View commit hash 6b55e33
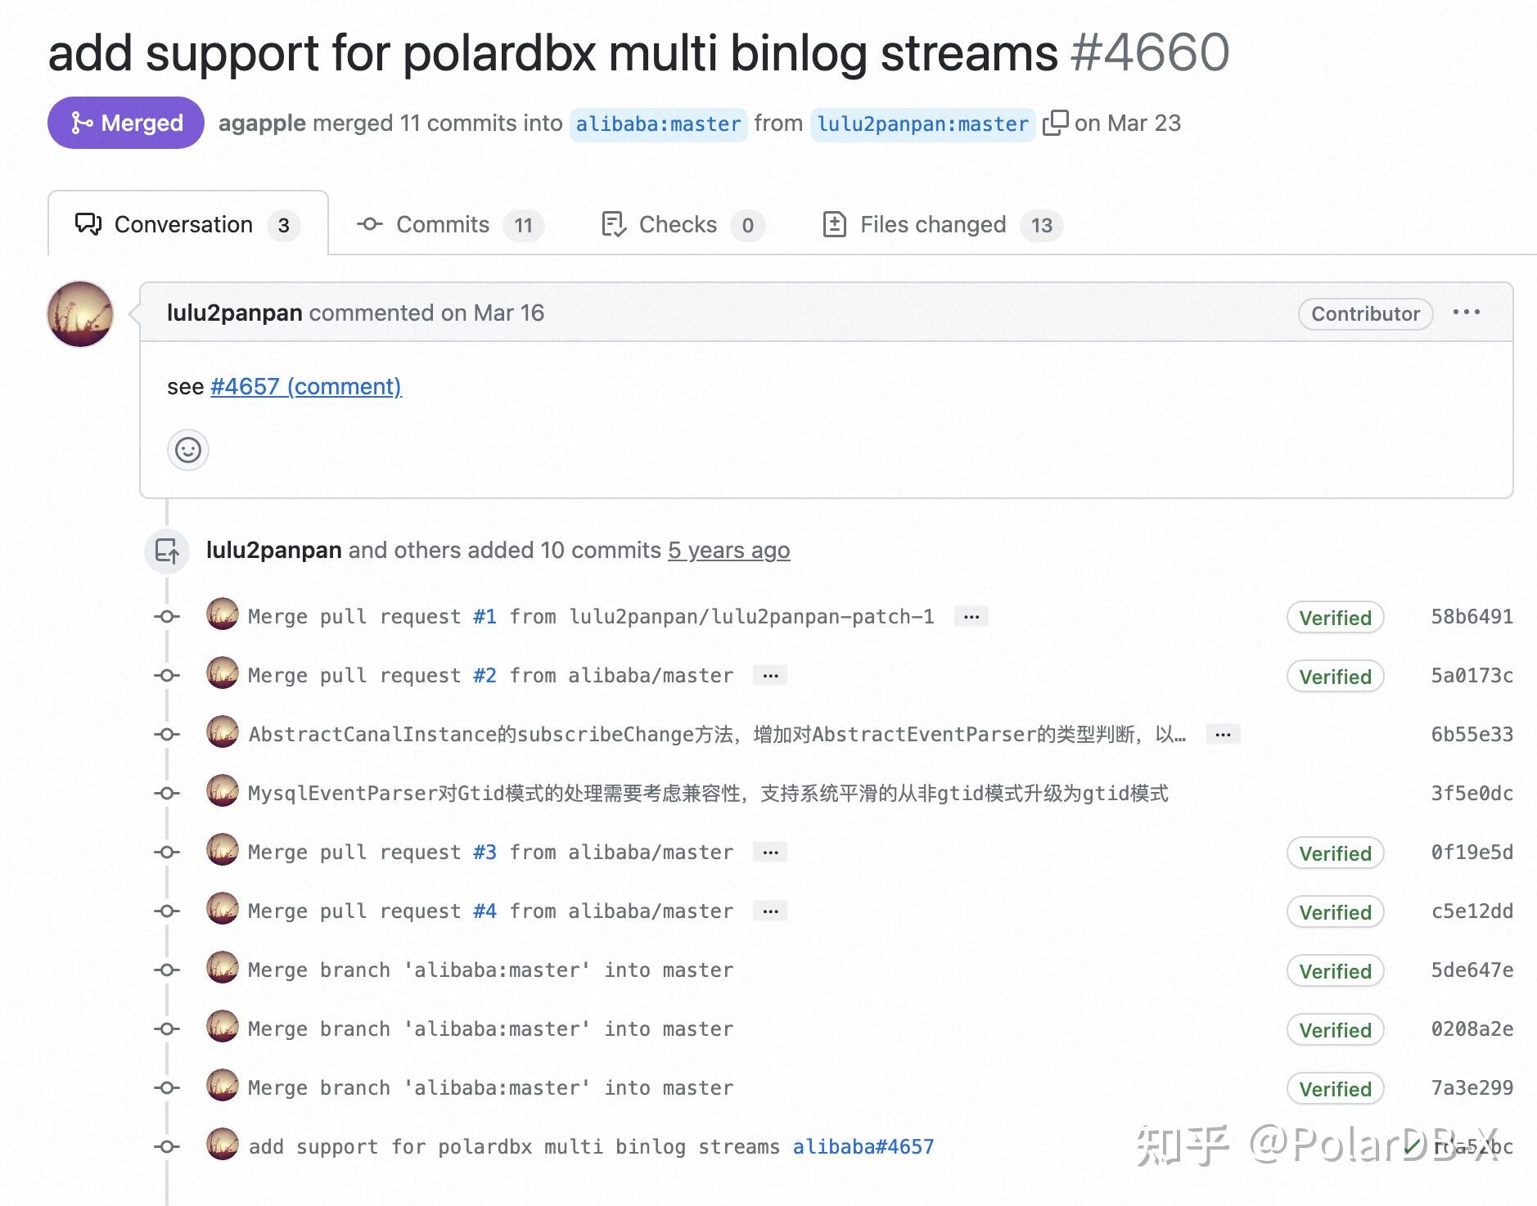This screenshot has height=1206, width=1537. [x=1471, y=734]
